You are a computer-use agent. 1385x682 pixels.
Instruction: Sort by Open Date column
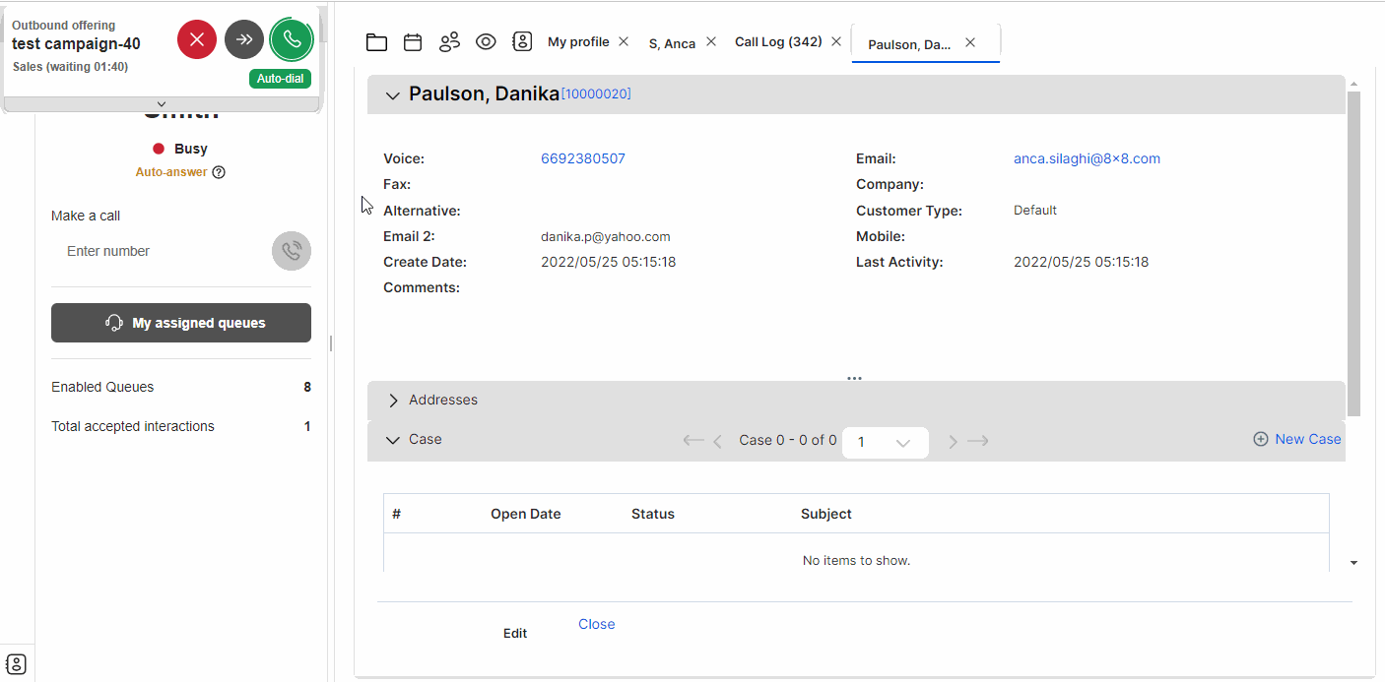coord(526,514)
